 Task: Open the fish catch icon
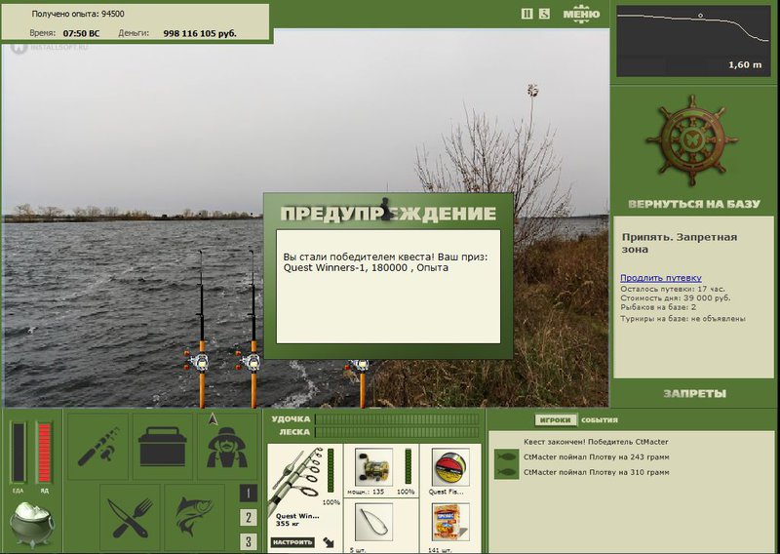click(x=194, y=518)
